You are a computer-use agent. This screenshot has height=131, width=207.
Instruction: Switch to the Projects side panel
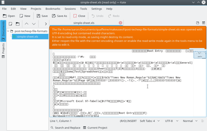pyautogui.click(x=3, y=51)
